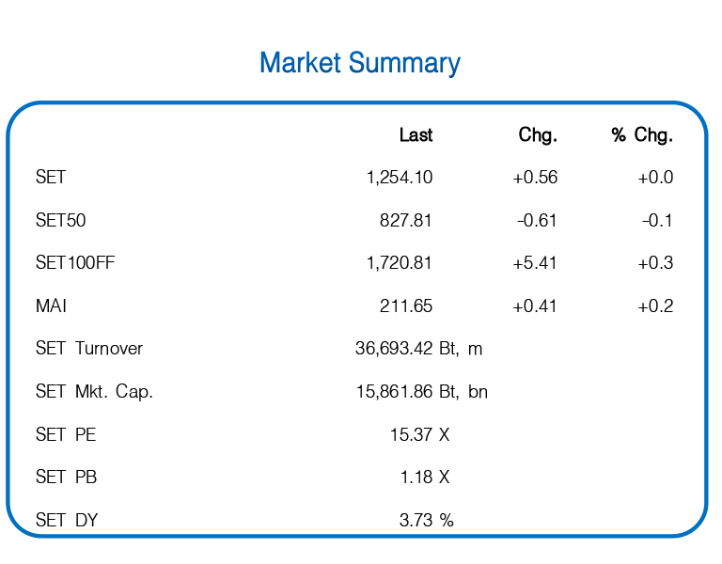Select turnover value 36,693.42

395,349
